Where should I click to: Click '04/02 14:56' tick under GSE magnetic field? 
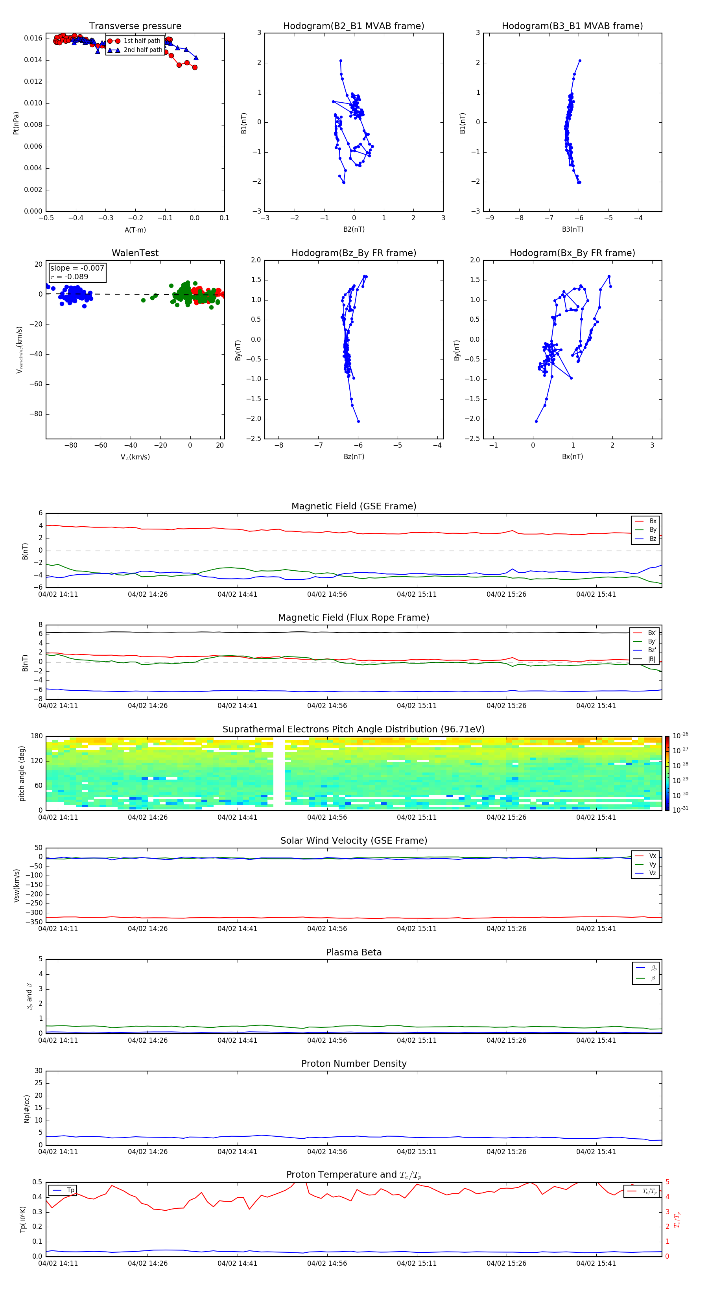point(327,595)
